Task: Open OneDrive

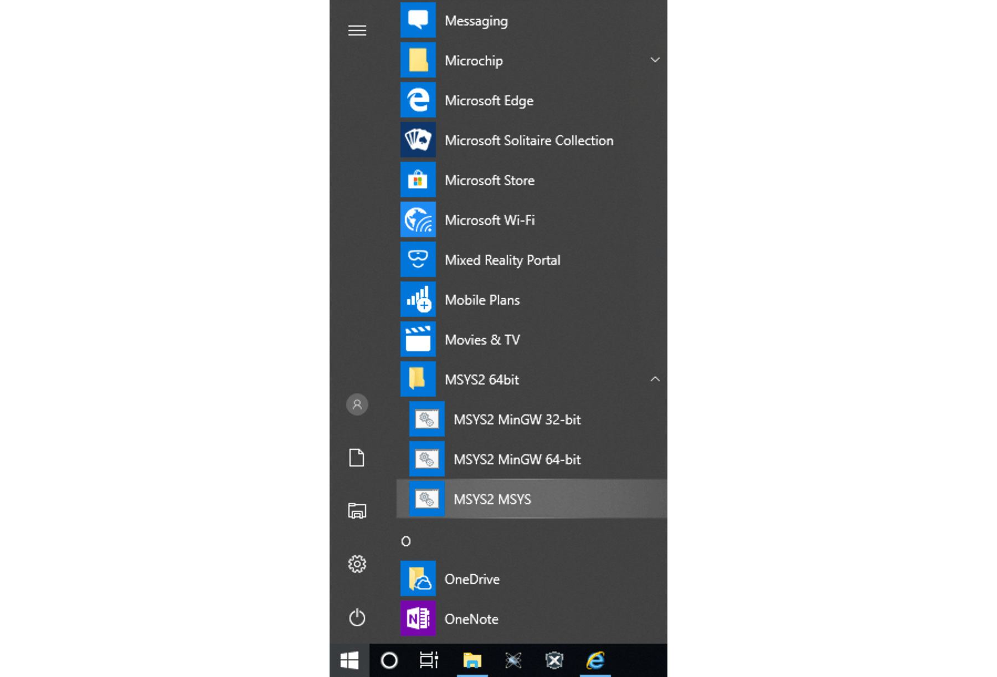Action: pyautogui.click(x=472, y=579)
